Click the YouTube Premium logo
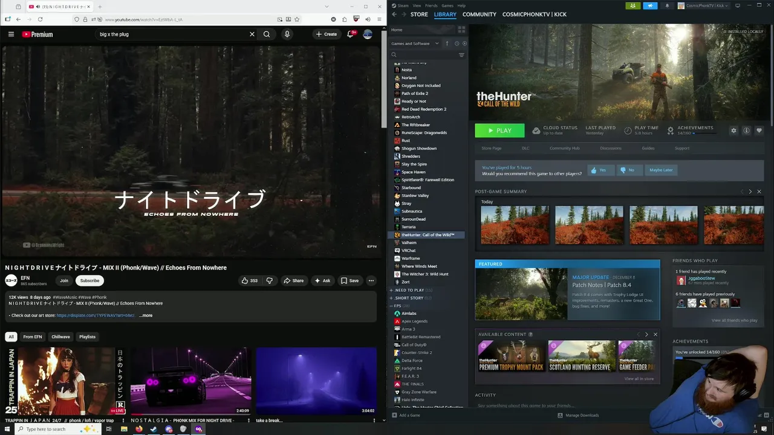The width and height of the screenshot is (774, 435). click(x=37, y=34)
